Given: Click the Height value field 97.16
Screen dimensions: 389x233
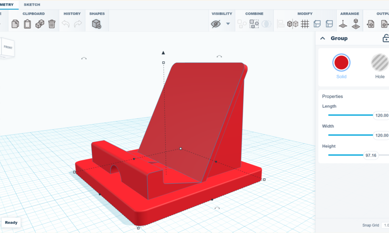Looking at the screenshot, I should pyautogui.click(x=371, y=155).
